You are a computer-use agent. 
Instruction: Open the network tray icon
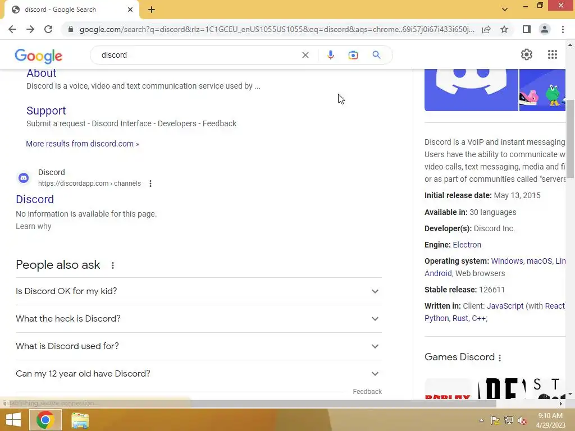click(509, 420)
